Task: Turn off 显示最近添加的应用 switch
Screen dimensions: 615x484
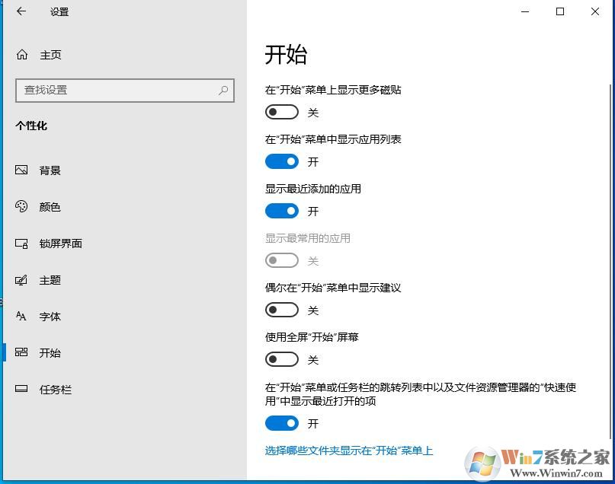Action: pos(281,211)
